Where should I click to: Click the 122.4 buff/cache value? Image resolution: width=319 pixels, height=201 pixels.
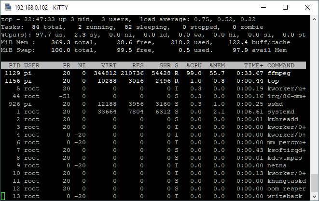coord(238,42)
